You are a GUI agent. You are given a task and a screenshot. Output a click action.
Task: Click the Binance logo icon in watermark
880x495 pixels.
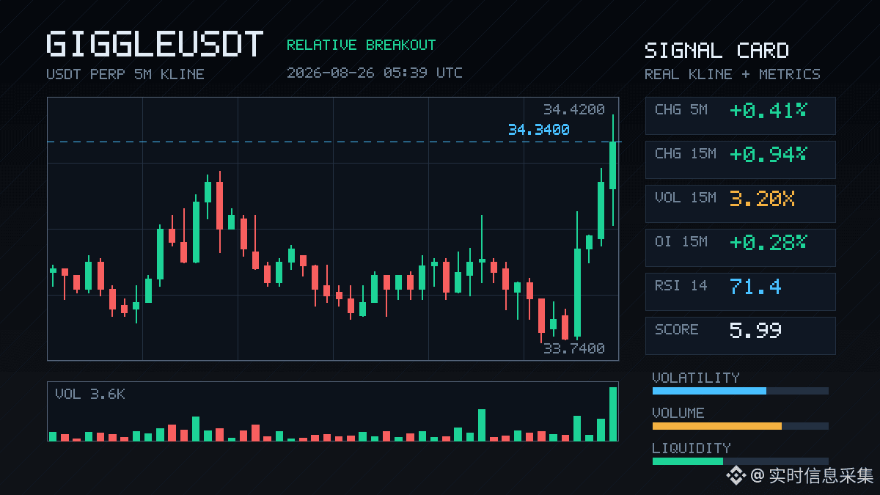(736, 476)
